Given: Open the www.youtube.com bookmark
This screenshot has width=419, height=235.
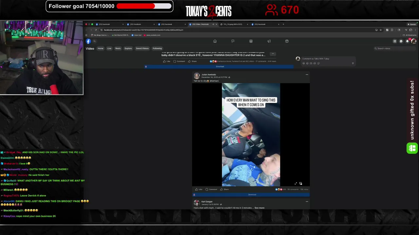Looking at the screenshot, I should 152,35.
